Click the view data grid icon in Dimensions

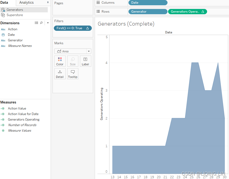[36, 23]
